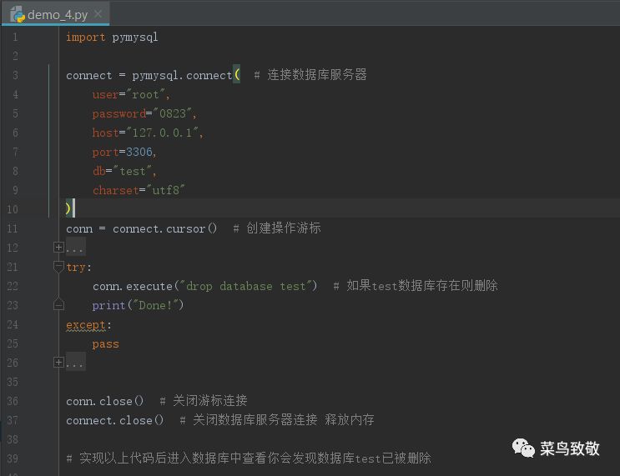The width and height of the screenshot is (620, 476).
Task: Click the 'conn.execute' call on line 22
Action: click(x=133, y=286)
